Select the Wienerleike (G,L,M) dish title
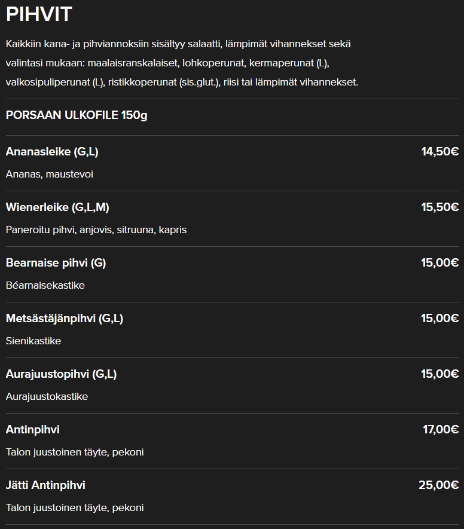The width and height of the screenshot is (464, 529). [x=57, y=207]
